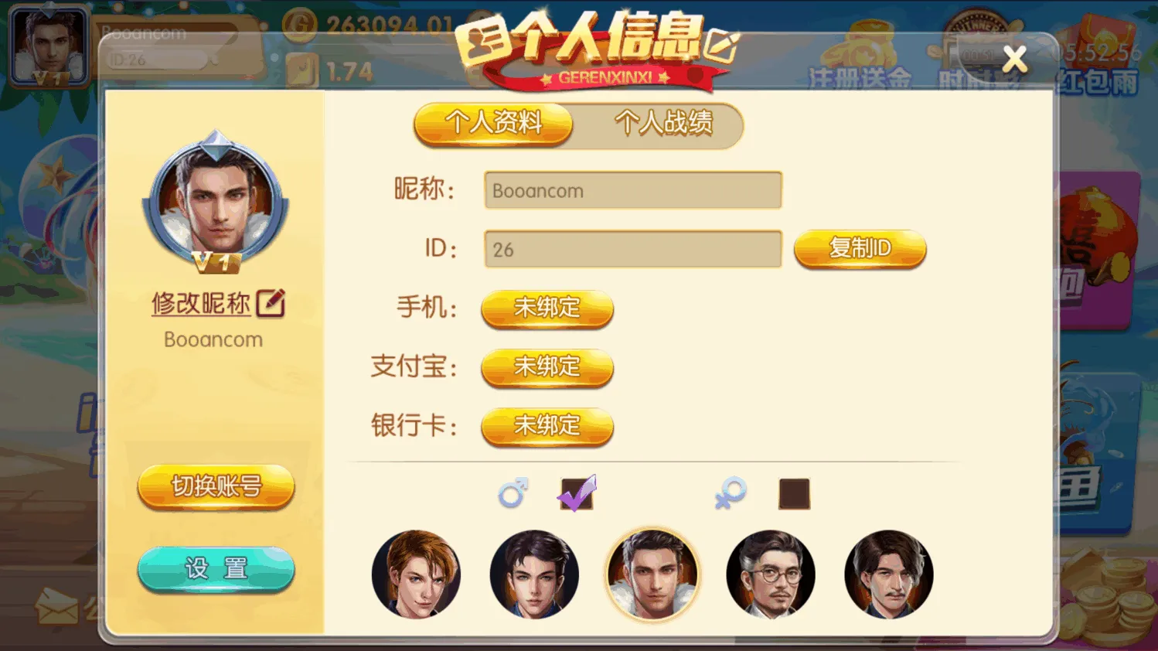Bind Alipay via 支付宝 未绑定 button
The height and width of the screenshot is (651, 1158).
pos(547,367)
